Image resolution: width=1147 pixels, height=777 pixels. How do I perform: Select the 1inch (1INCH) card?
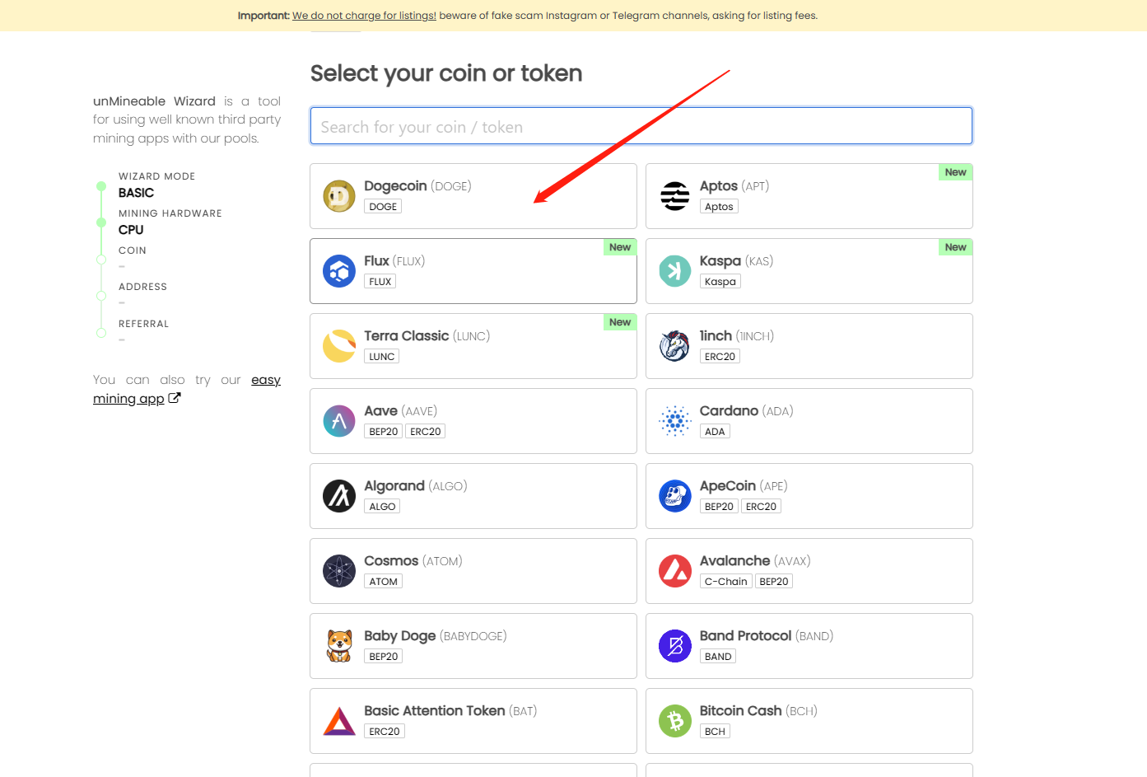(809, 346)
